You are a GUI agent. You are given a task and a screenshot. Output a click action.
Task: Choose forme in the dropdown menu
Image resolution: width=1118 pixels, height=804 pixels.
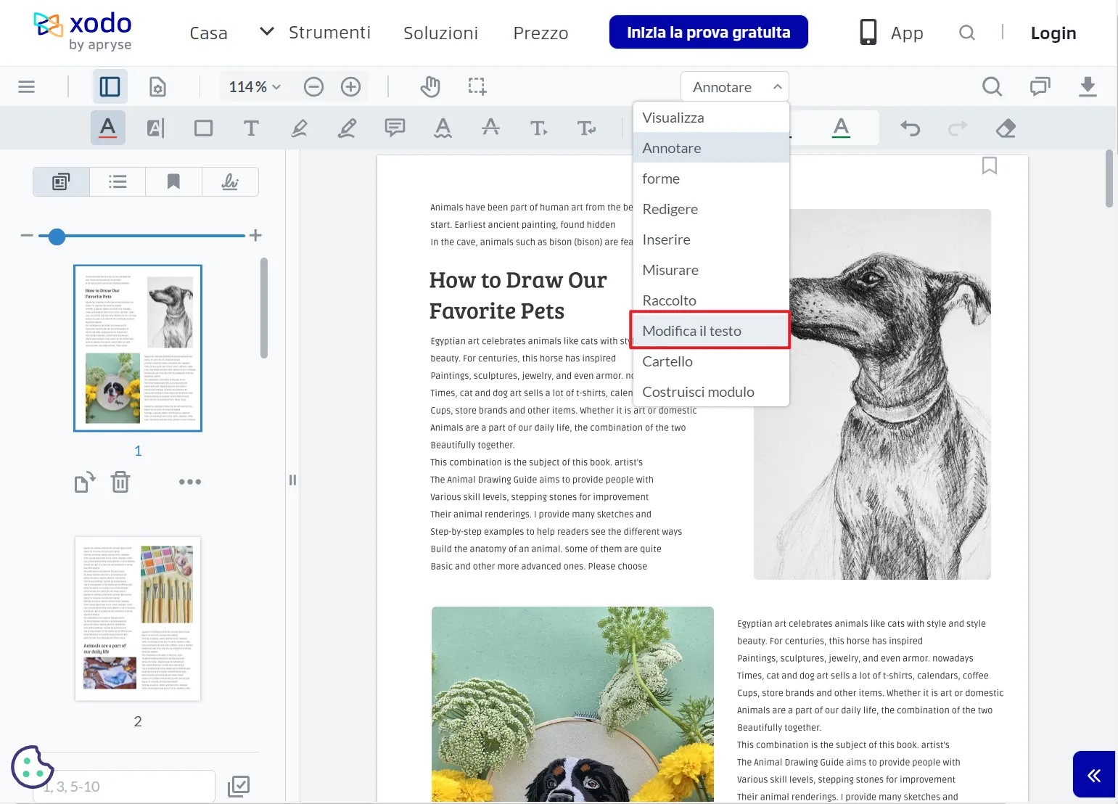[x=711, y=179]
